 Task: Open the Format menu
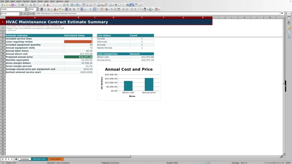coord(26,1)
